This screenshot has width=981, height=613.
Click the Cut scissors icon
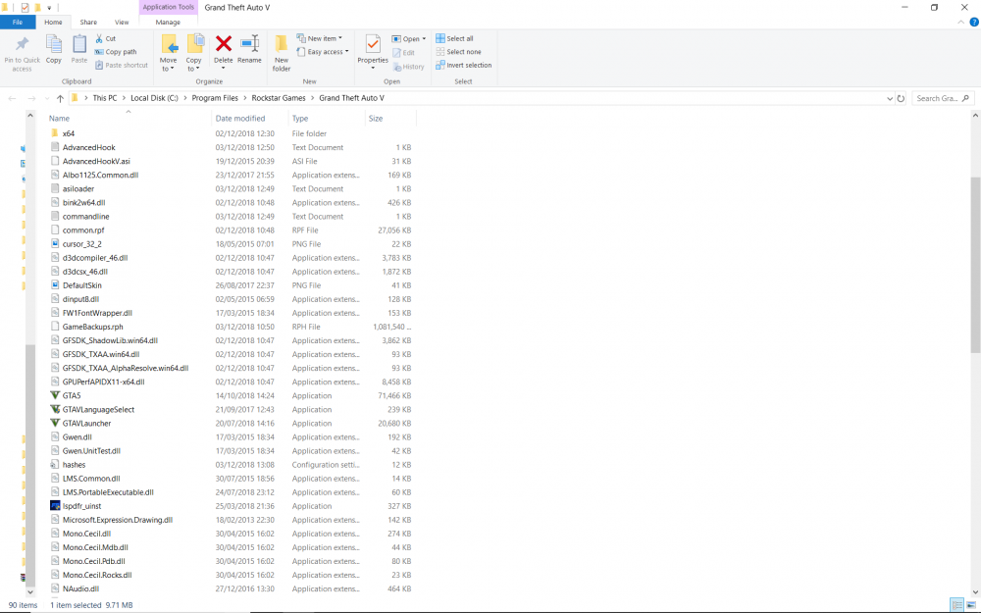(100, 38)
